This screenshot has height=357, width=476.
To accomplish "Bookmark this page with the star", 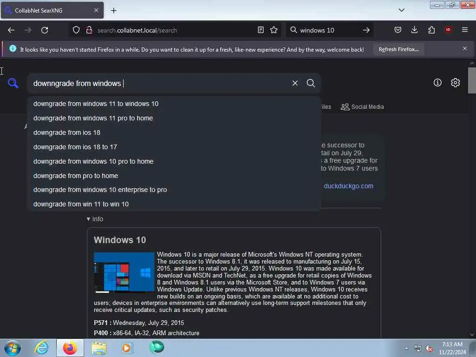I will pyautogui.click(x=274, y=30).
